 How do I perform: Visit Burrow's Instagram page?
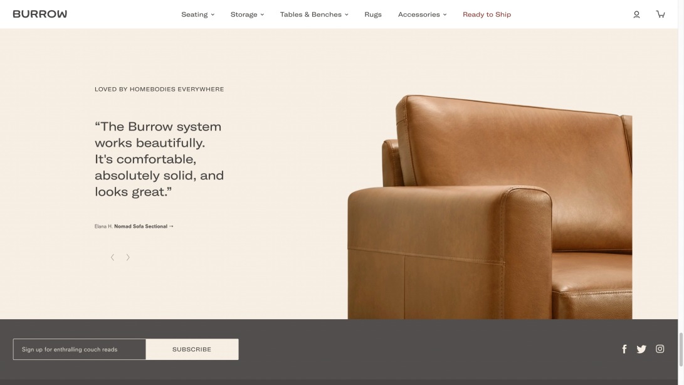(660, 349)
